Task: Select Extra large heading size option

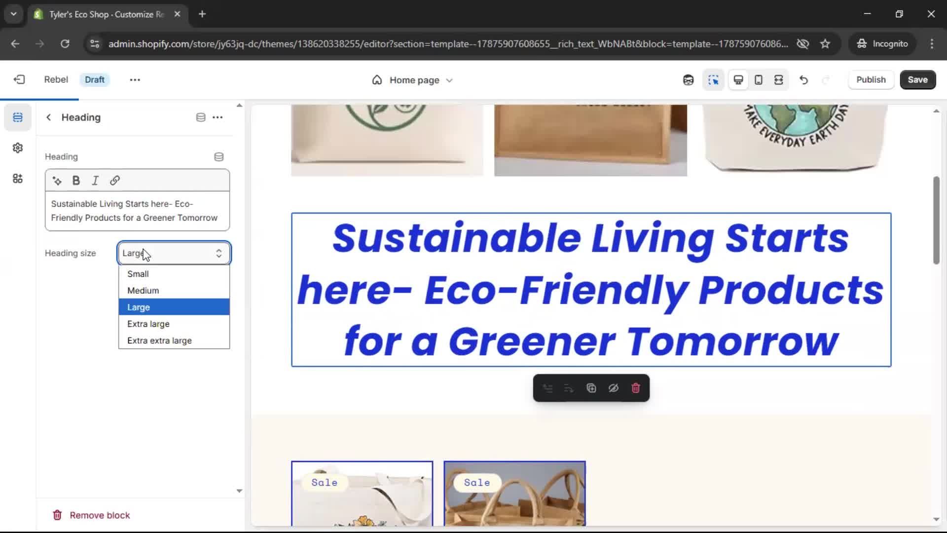Action: [x=148, y=324]
